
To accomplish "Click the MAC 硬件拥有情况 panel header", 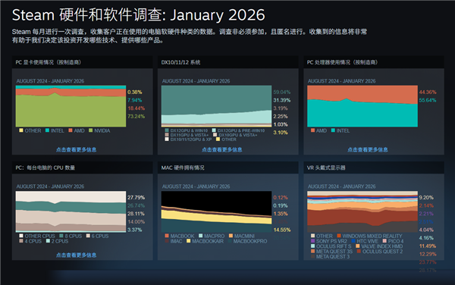I will tap(227, 168).
